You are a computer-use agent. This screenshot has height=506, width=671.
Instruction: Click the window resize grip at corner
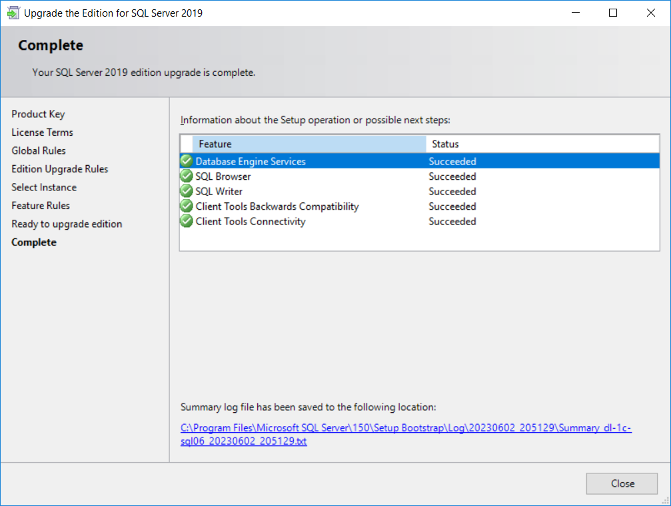click(666, 501)
